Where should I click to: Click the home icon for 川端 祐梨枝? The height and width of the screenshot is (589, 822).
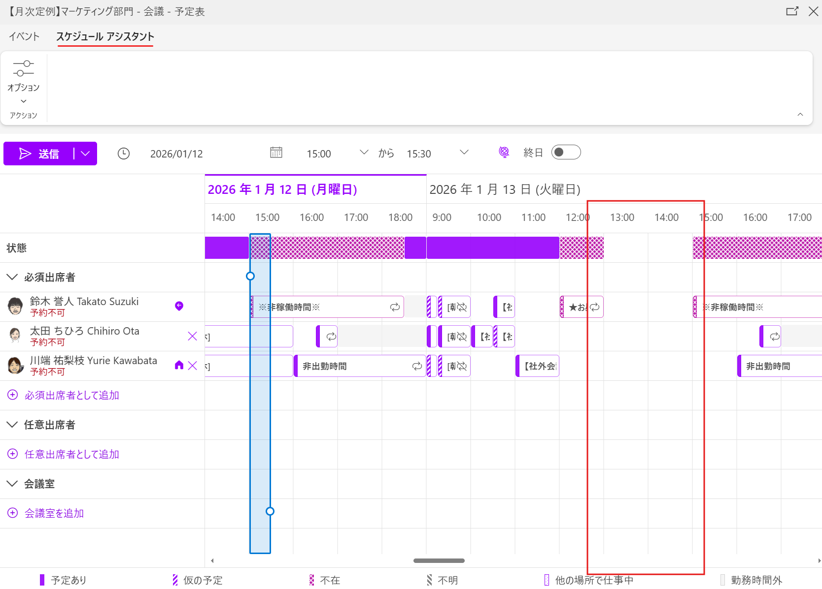pos(179,365)
